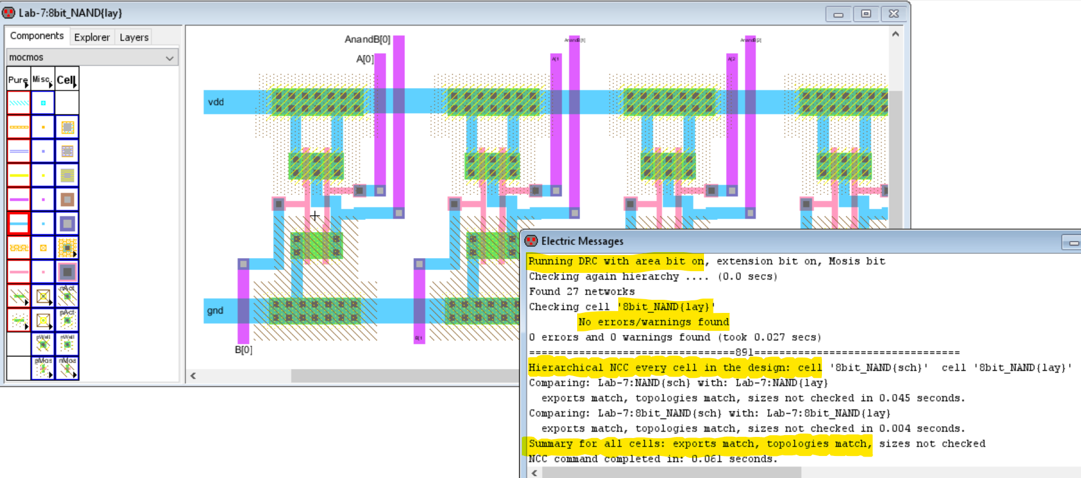Viewport: 1081px width, 478px height.
Task: Select the pink Polysilicon arc
Action: [x=18, y=272]
